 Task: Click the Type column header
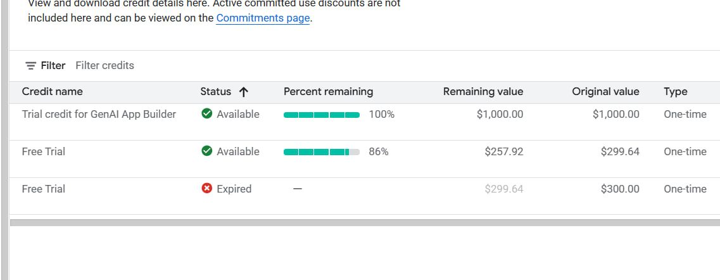[675, 92]
